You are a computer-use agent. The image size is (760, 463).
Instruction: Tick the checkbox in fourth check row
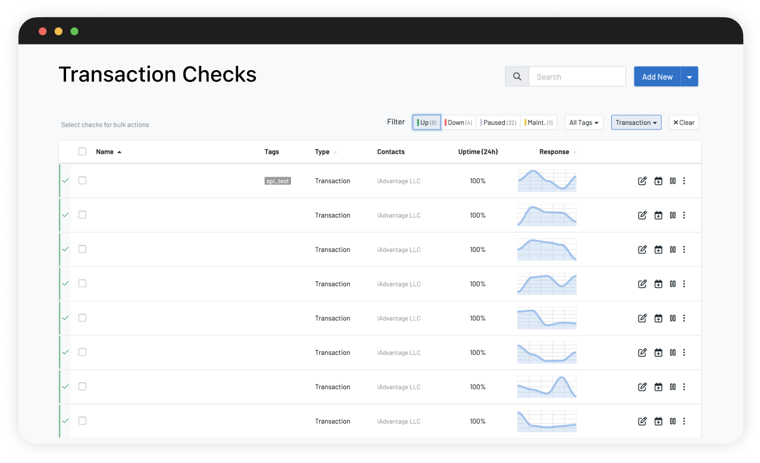tap(82, 284)
